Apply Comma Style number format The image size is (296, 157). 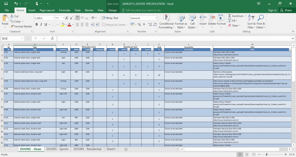144,25
